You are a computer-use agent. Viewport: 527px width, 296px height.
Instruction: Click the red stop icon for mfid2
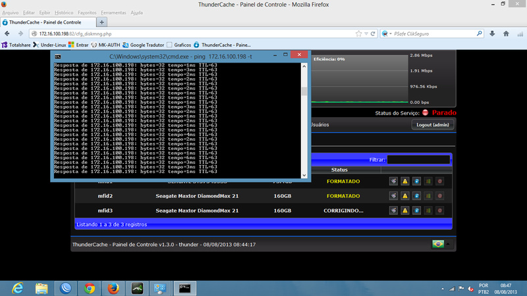[x=439, y=195]
